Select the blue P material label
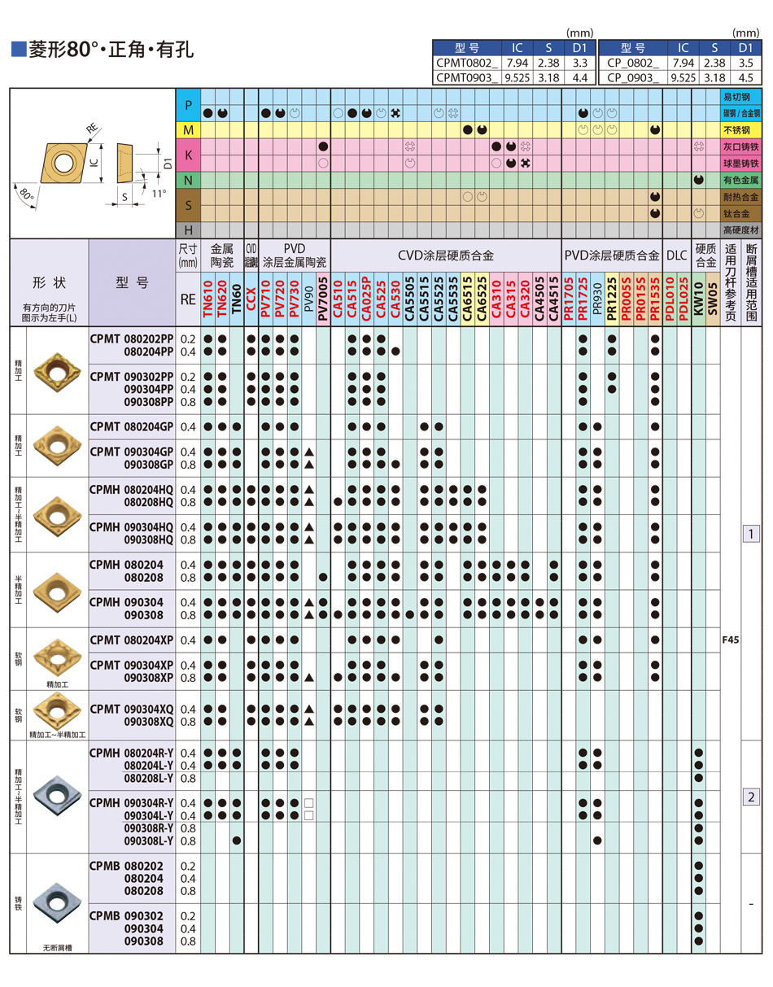773x987 pixels. click(188, 105)
